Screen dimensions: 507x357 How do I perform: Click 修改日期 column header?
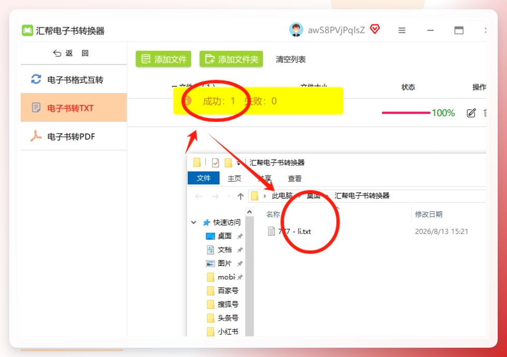428,214
